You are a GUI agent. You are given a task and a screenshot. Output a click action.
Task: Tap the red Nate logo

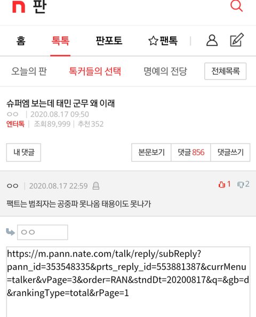pyautogui.click(x=19, y=7)
